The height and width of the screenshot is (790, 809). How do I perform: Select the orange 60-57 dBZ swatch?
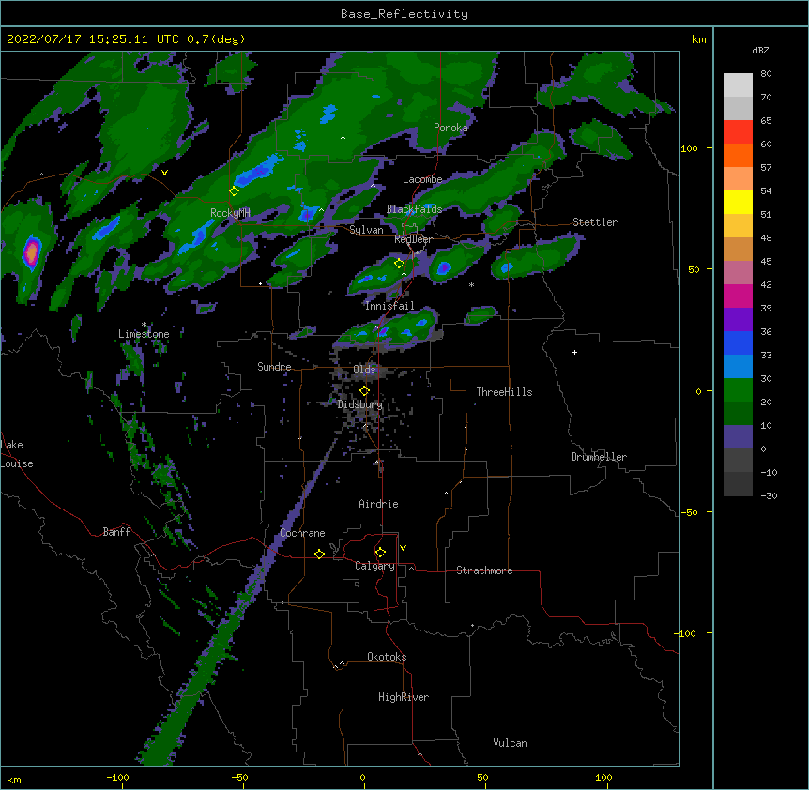point(738,156)
